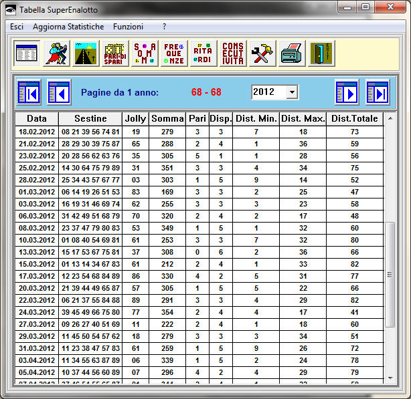This screenshot has width=411, height=399.
Task: Click the road landscape icon
Action: point(86,53)
